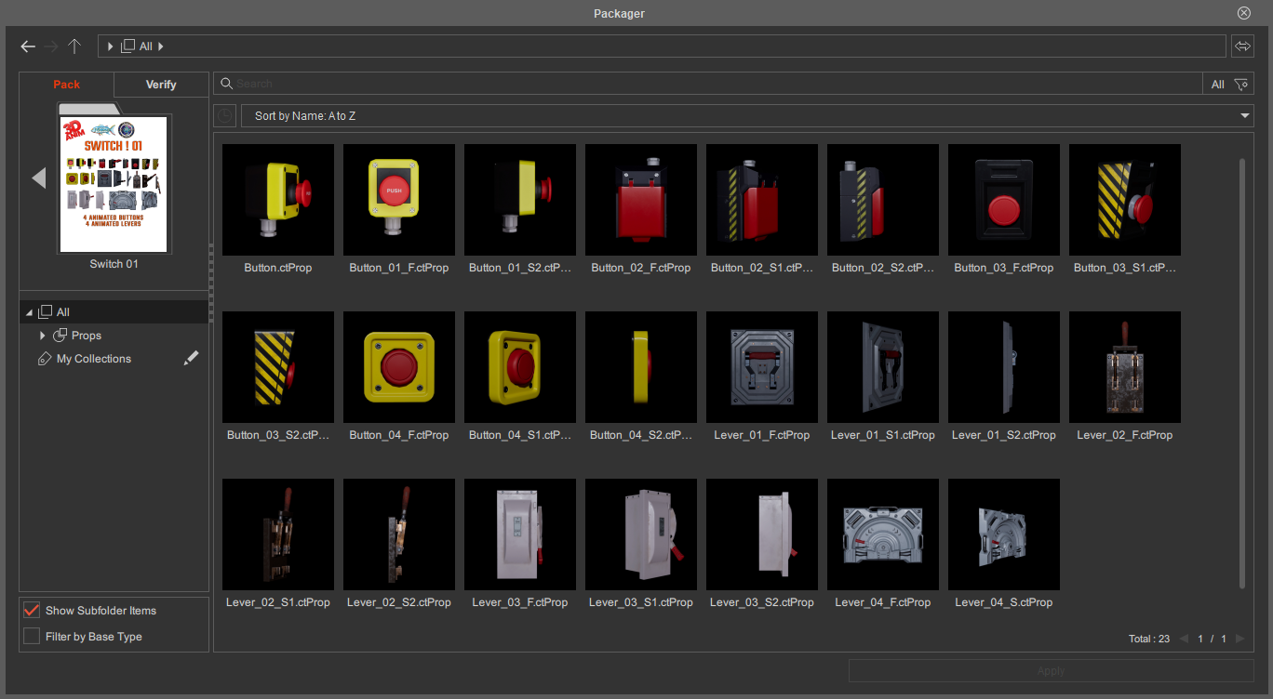Select the Pack tab
The height and width of the screenshot is (699, 1273).
coord(67,85)
